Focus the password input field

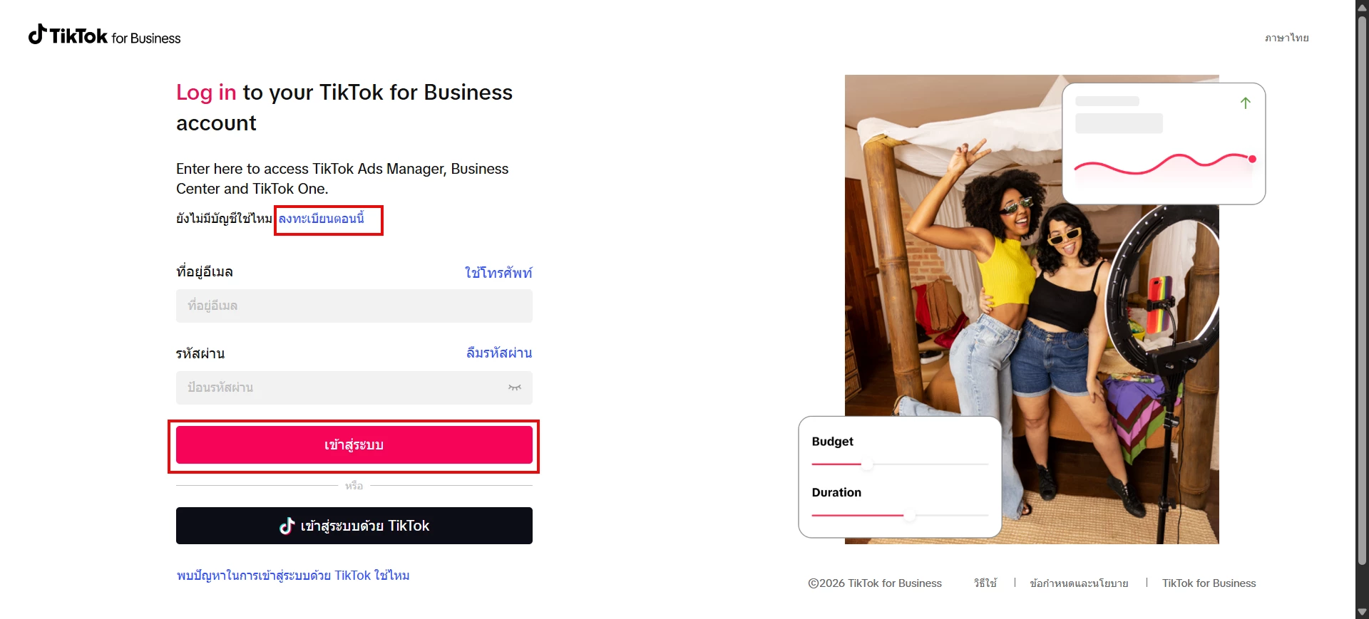tap(342, 387)
